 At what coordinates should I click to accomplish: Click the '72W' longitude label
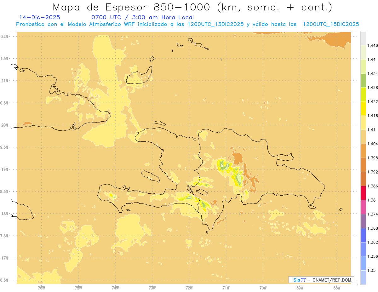[189, 288]
